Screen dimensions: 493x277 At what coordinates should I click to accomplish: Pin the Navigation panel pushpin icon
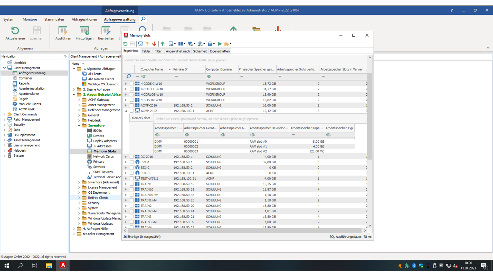pyautogui.click(x=65, y=56)
